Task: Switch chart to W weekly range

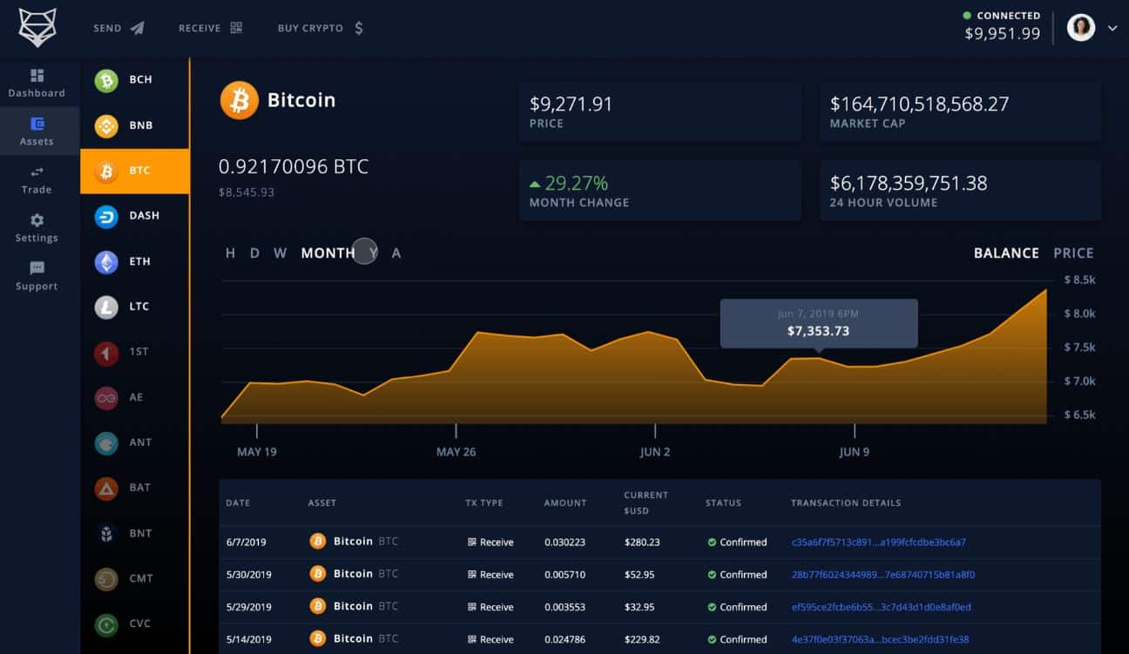Action: pyautogui.click(x=280, y=253)
